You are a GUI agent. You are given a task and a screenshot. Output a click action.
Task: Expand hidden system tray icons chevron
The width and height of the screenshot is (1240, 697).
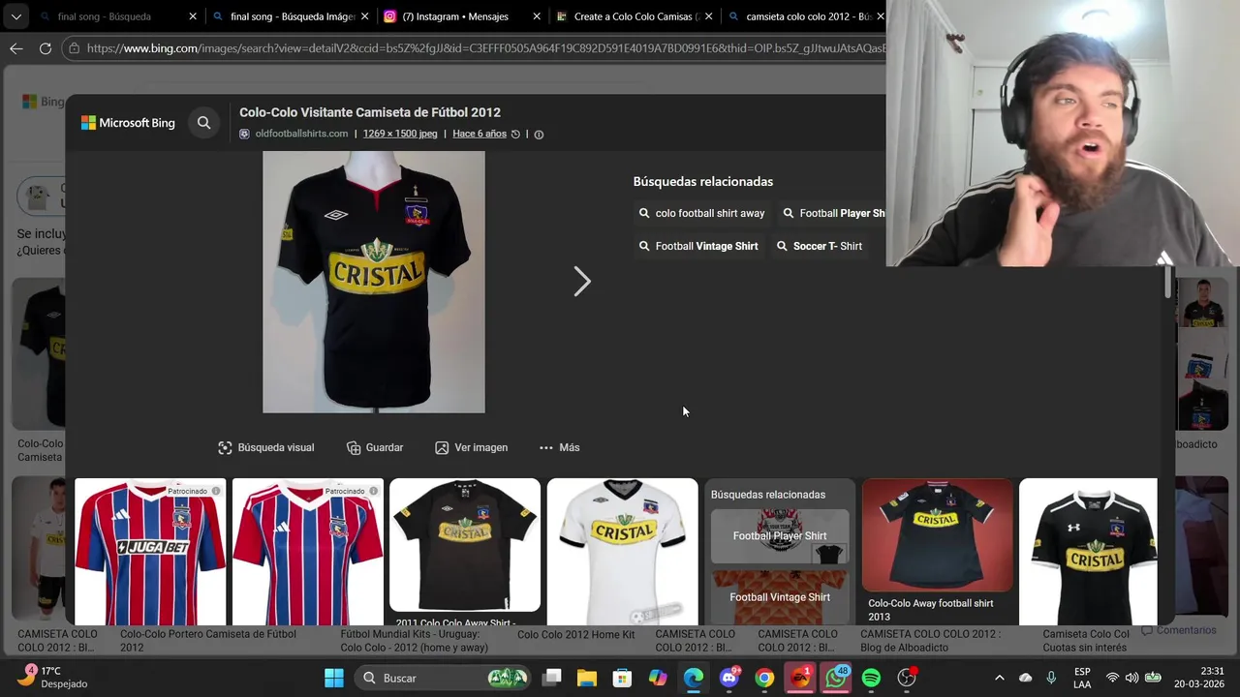[x=1000, y=678]
